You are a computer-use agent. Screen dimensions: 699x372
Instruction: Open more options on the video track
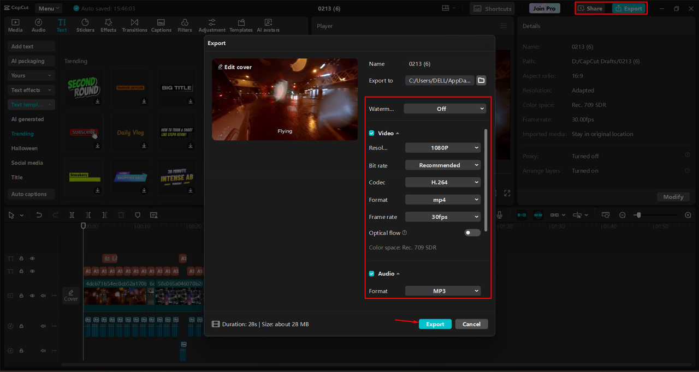pyautogui.click(x=54, y=296)
